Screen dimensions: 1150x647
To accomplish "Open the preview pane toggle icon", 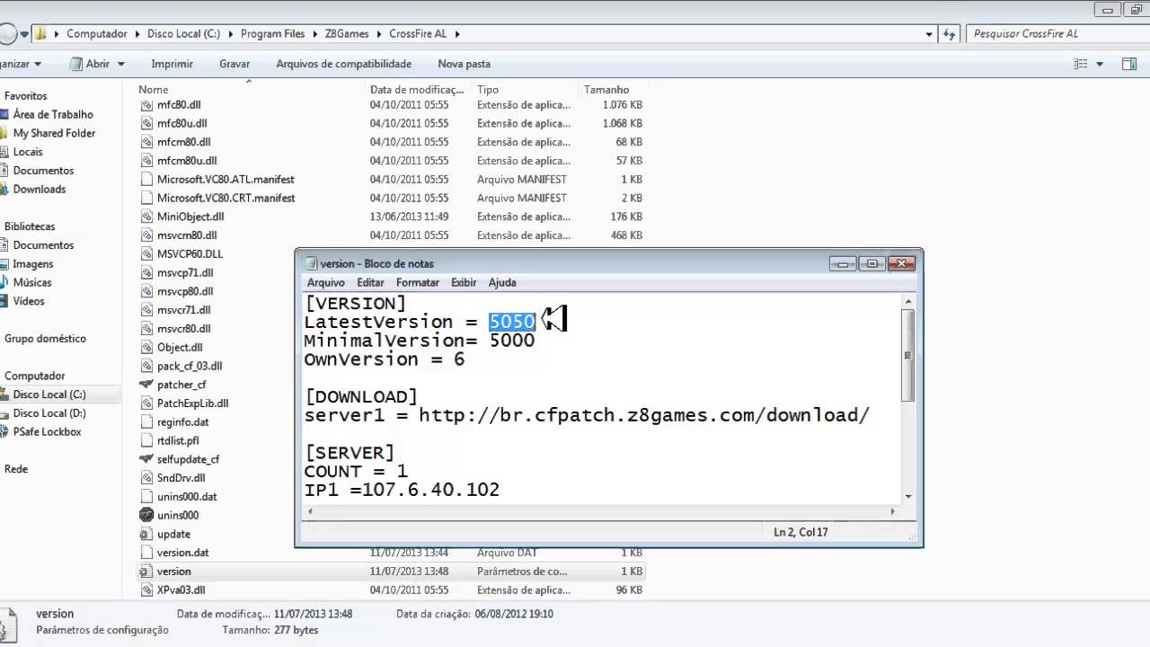I will coord(1129,64).
